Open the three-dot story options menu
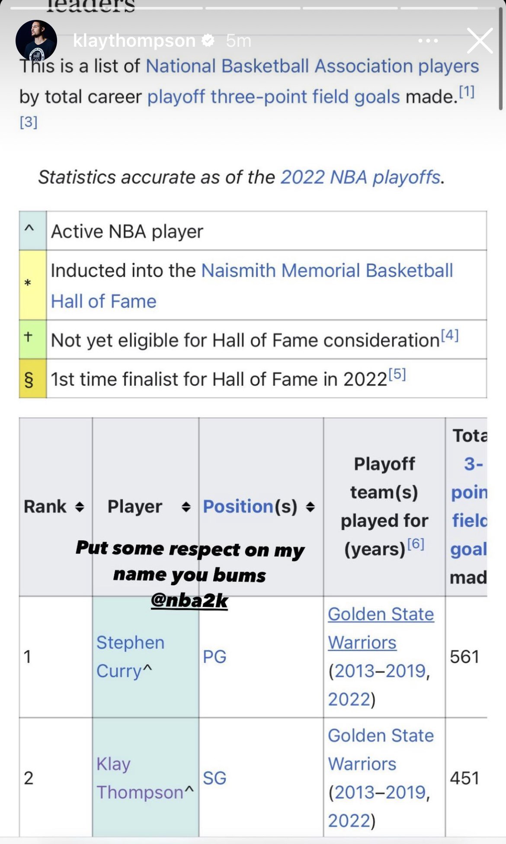 click(x=428, y=41)
